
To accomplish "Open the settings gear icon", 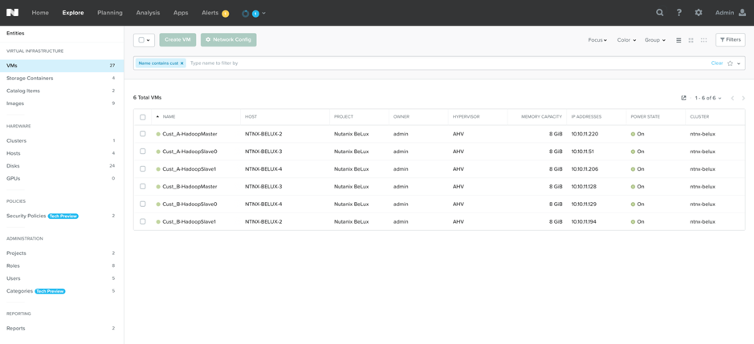I will [x=699, y=13].
